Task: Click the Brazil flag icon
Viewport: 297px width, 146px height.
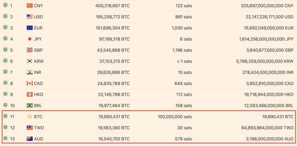Action: point(30,106)
